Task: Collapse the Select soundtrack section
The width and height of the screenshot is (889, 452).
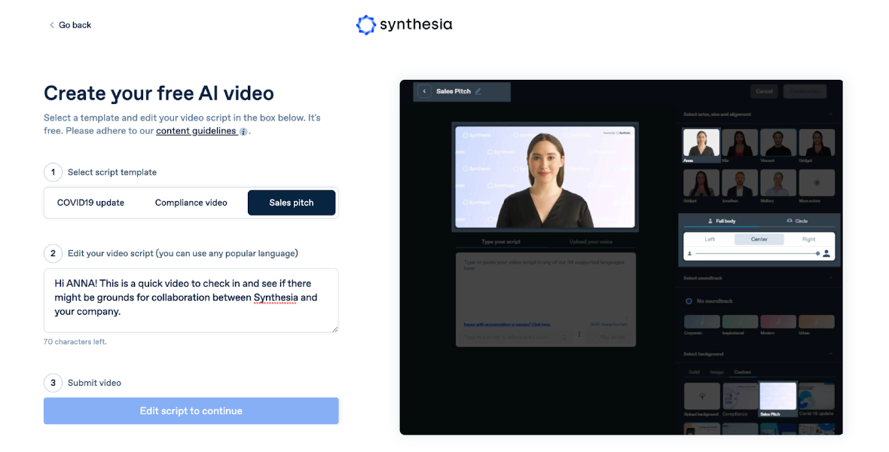Action: point(830,278)
